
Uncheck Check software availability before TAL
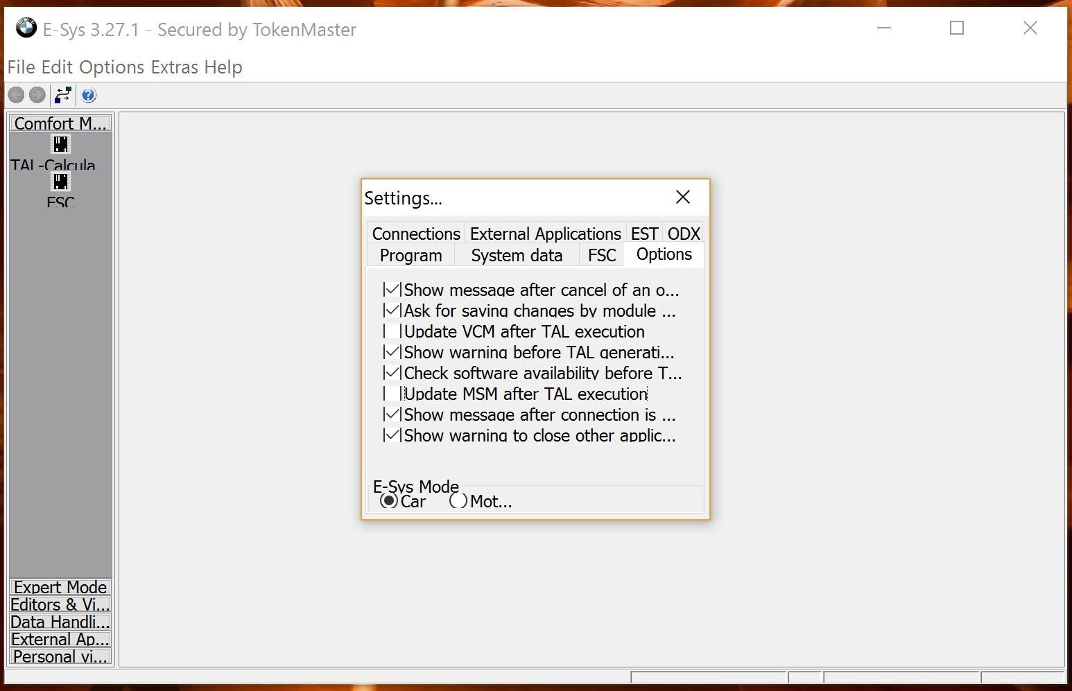392,373
